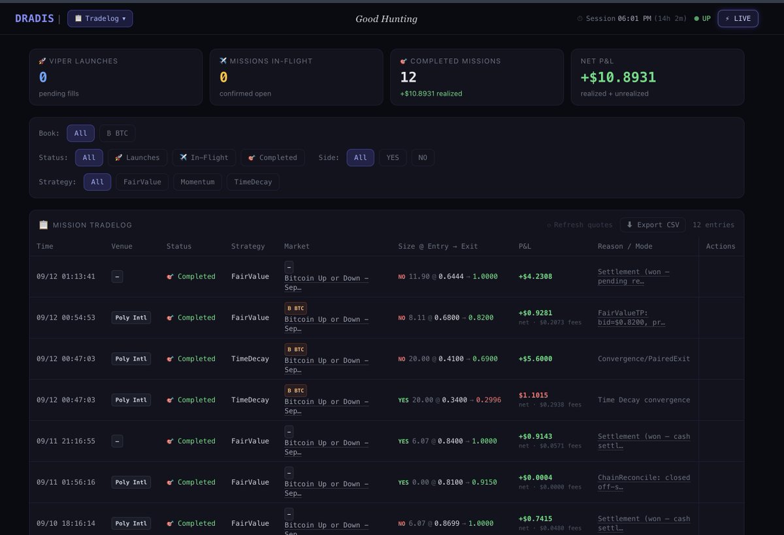
Task: Open Bitcoin Up or Down market for 09/11 21:16:55
Action: tap(326, 447)
